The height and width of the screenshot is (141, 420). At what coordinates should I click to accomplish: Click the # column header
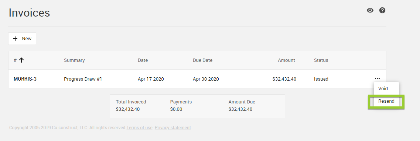click(15, 60)
